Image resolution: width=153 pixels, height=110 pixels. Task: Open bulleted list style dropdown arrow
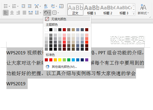click(9, 6)
